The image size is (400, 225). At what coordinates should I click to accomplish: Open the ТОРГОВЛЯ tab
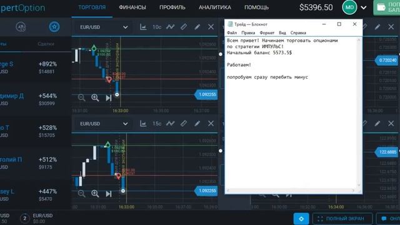pos(92,7)
